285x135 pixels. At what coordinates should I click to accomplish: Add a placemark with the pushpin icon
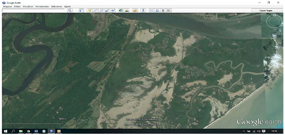[x=89, y=10]
